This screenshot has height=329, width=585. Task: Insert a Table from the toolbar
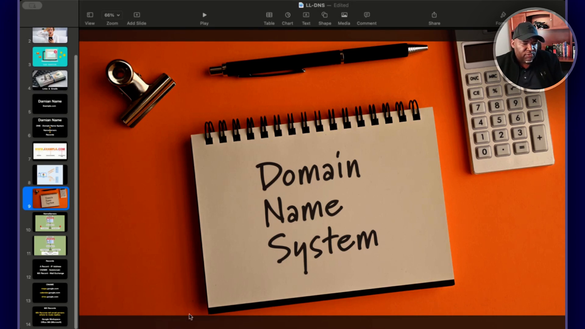coord(269,18)
